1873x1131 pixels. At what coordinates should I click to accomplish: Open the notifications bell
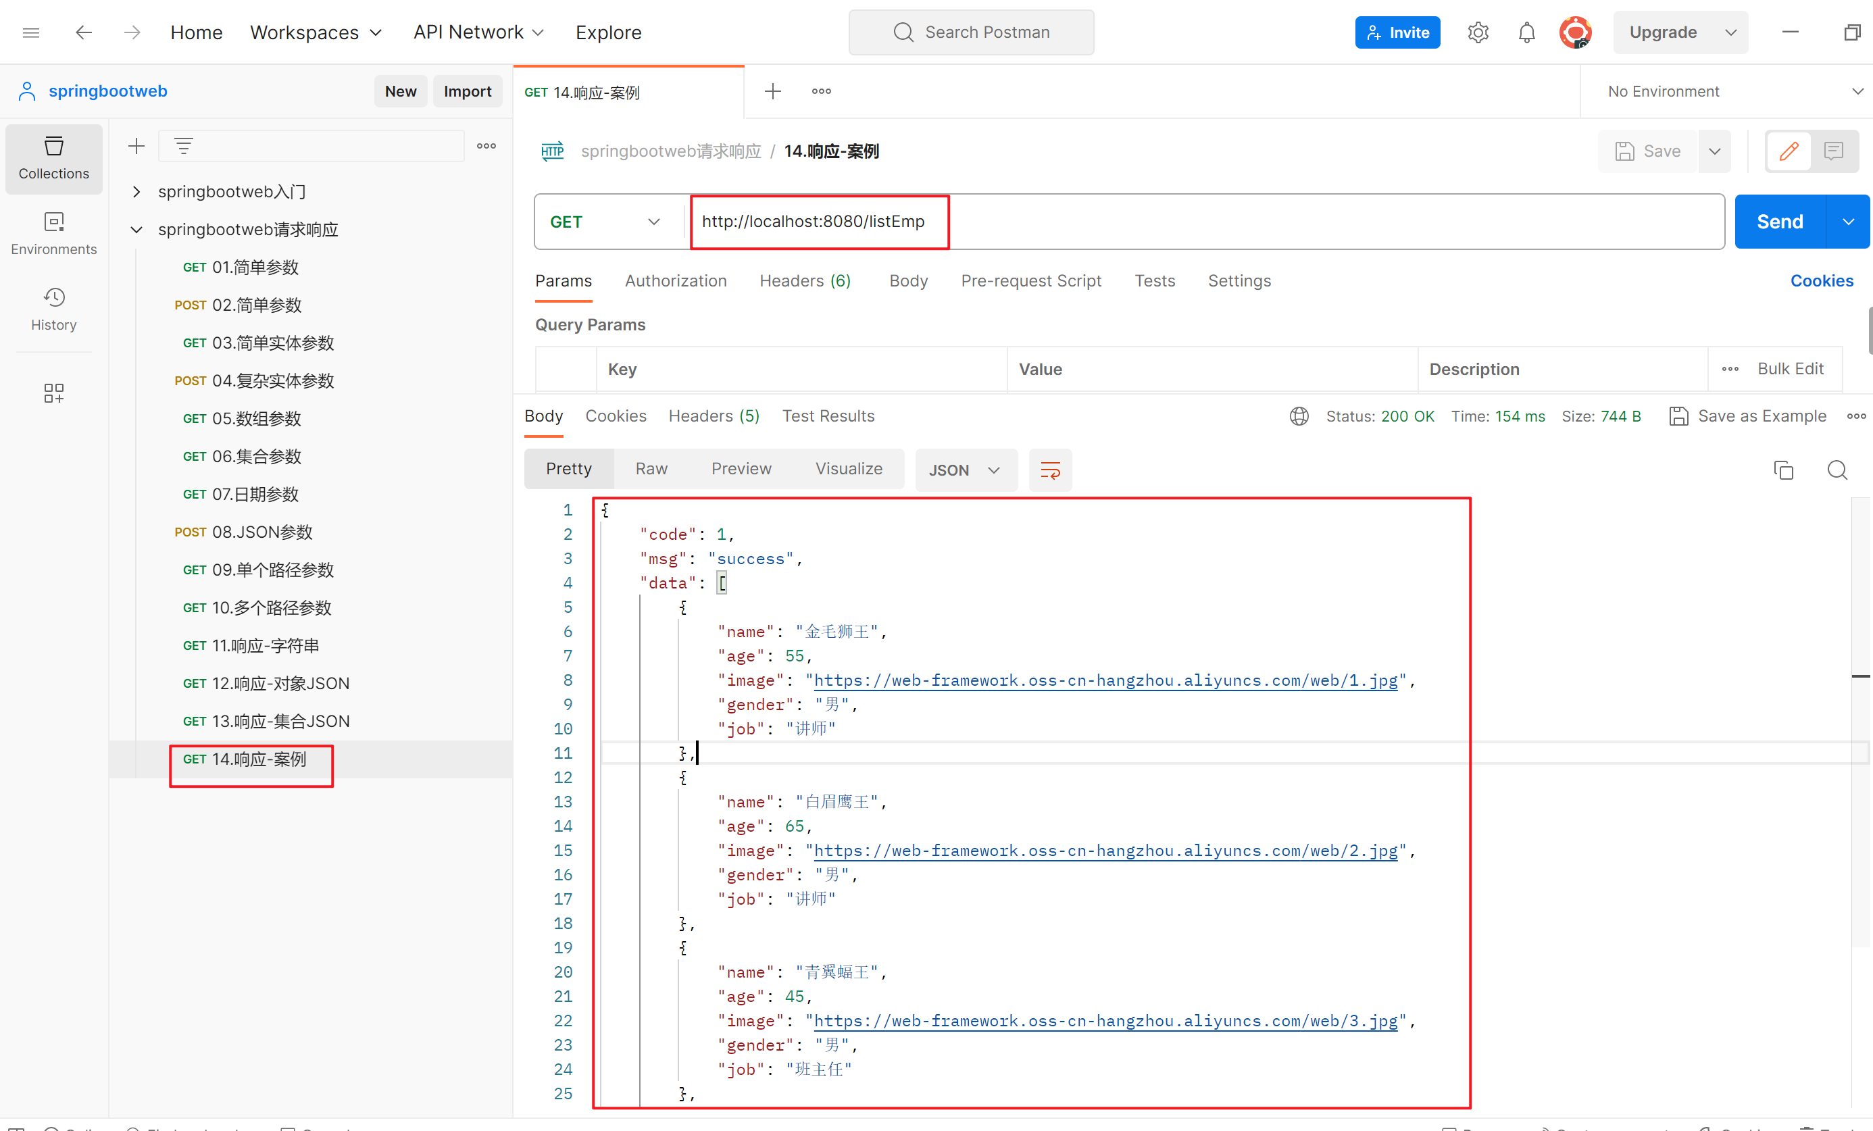click(x=1526, y=32)
